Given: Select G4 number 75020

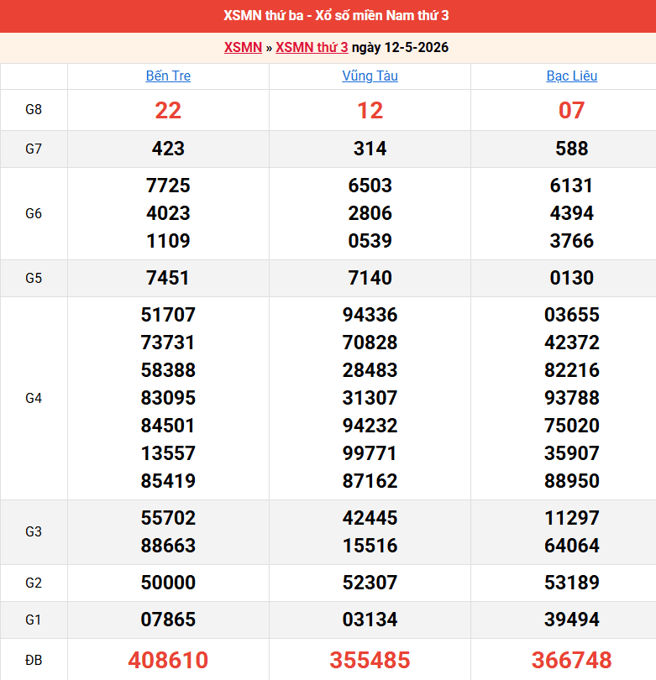Looking at the screenshot, I should click(571, 426).
